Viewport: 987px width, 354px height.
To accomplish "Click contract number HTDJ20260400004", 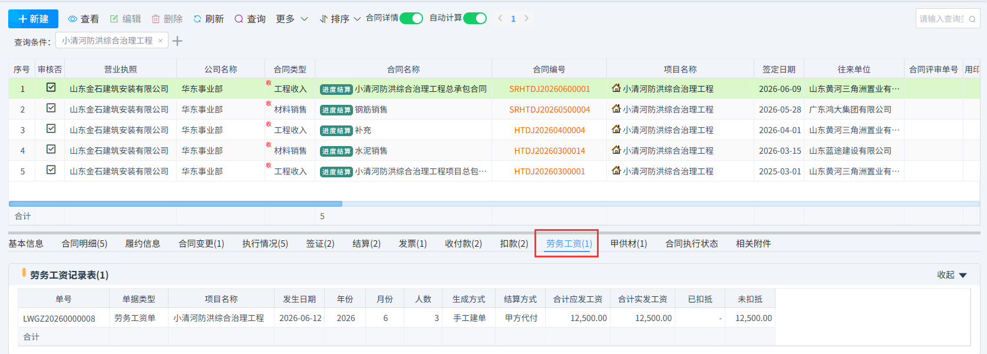I will coord(549,130).
